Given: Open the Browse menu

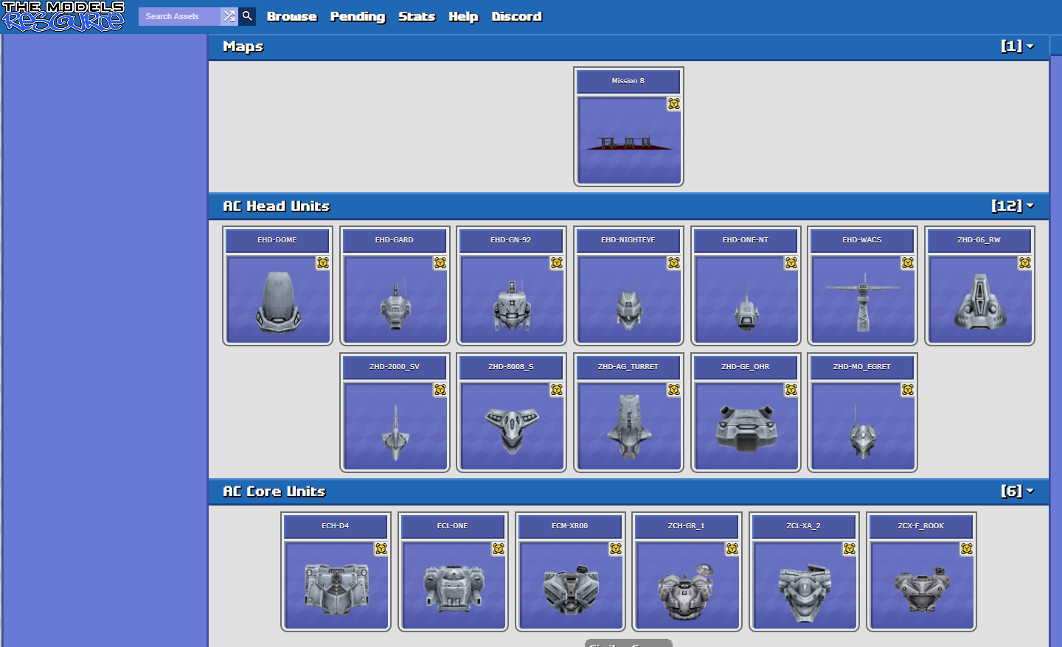Looking at the screenshot, I should [x=291, y=16].
